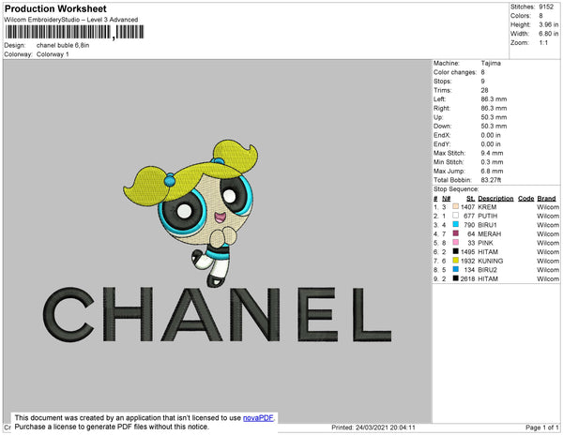
Task: Click the 'Page 1 of 1' indicator
Action: pos(542,427)
